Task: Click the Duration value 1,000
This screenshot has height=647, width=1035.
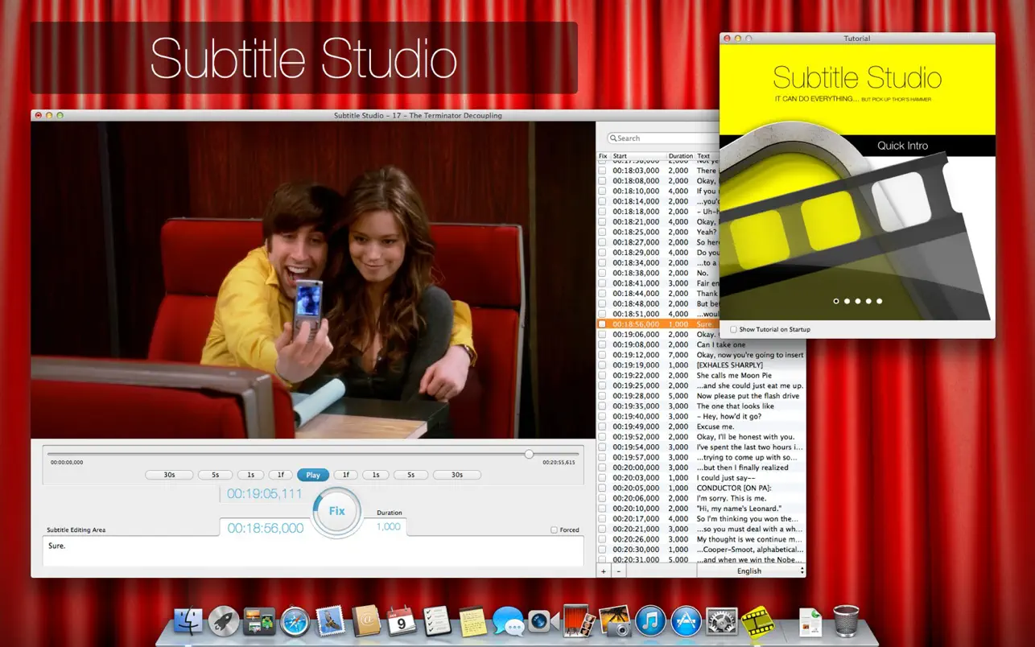Action: [389, 526]
